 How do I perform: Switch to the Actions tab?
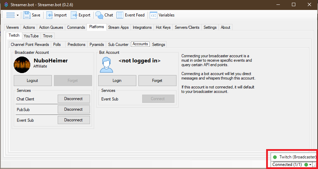[x=29, y=27]
